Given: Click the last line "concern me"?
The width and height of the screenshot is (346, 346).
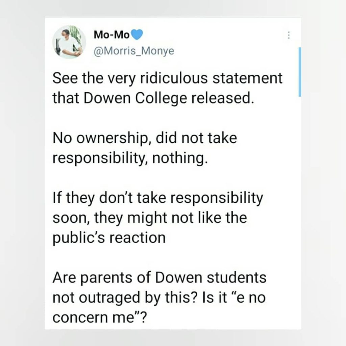Looking at the screenshot, I should click(x=99, y=317).
